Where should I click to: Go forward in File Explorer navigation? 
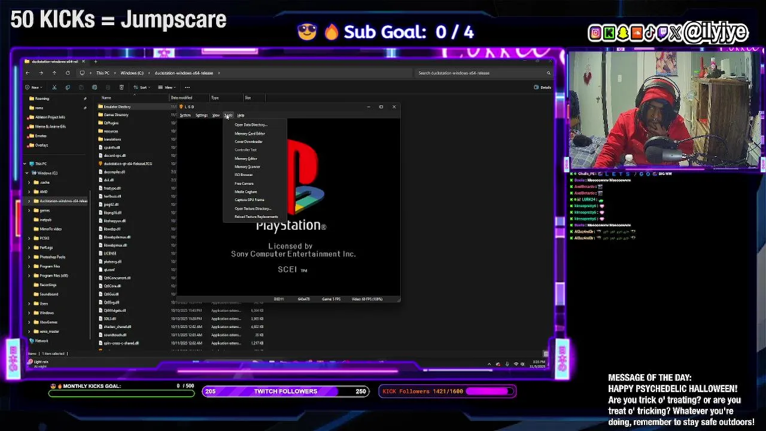click(x=41, y=73)
